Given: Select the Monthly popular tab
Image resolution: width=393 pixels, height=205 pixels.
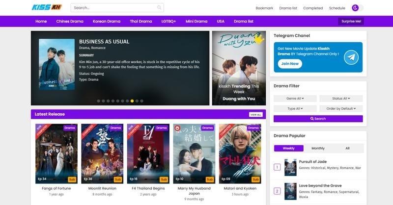Looking at the screenshot, I should (x=318, y=148).
